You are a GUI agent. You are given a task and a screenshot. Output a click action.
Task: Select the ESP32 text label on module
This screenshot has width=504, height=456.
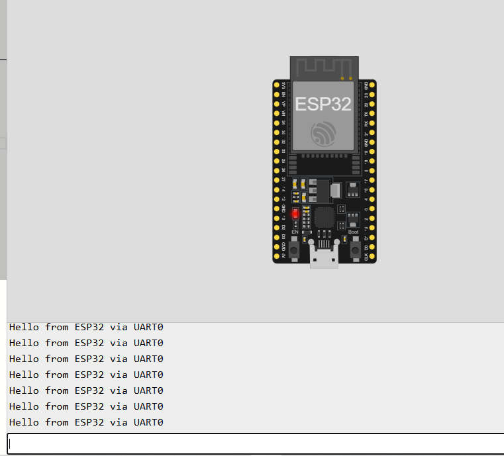[x=324, y=105]
